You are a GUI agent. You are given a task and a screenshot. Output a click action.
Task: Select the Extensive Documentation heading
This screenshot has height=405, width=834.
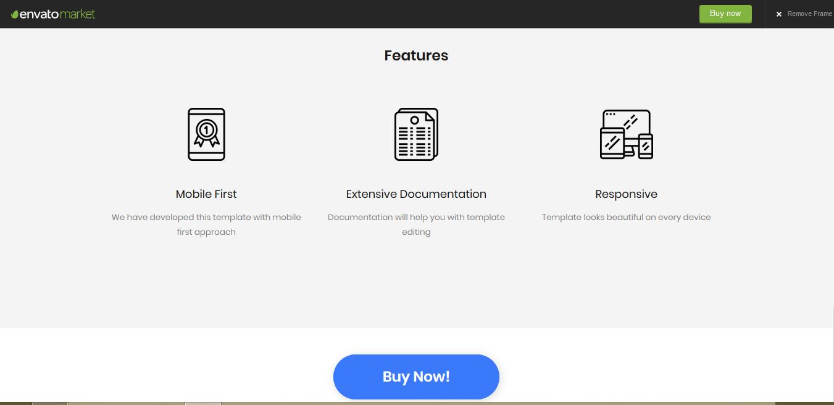(x=416, y=194)
